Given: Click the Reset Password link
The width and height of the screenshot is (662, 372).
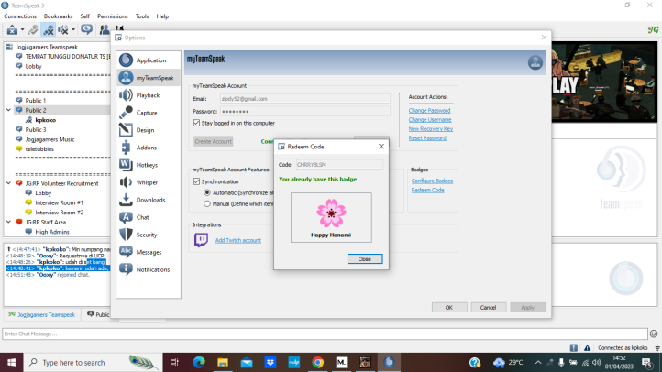Looking at the screenshot, I should tap(427, 138).
